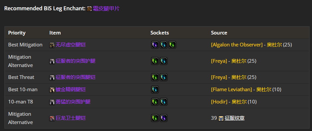Click the 勇猛的突围护腿 item icon
The width and height of the screenshot is (312, 131).
(x=52, y=102)
